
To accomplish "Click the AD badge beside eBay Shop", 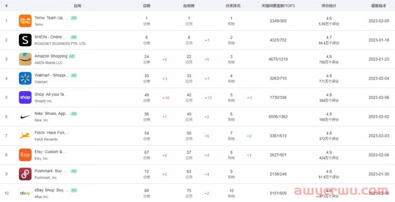I will (73, 190).
